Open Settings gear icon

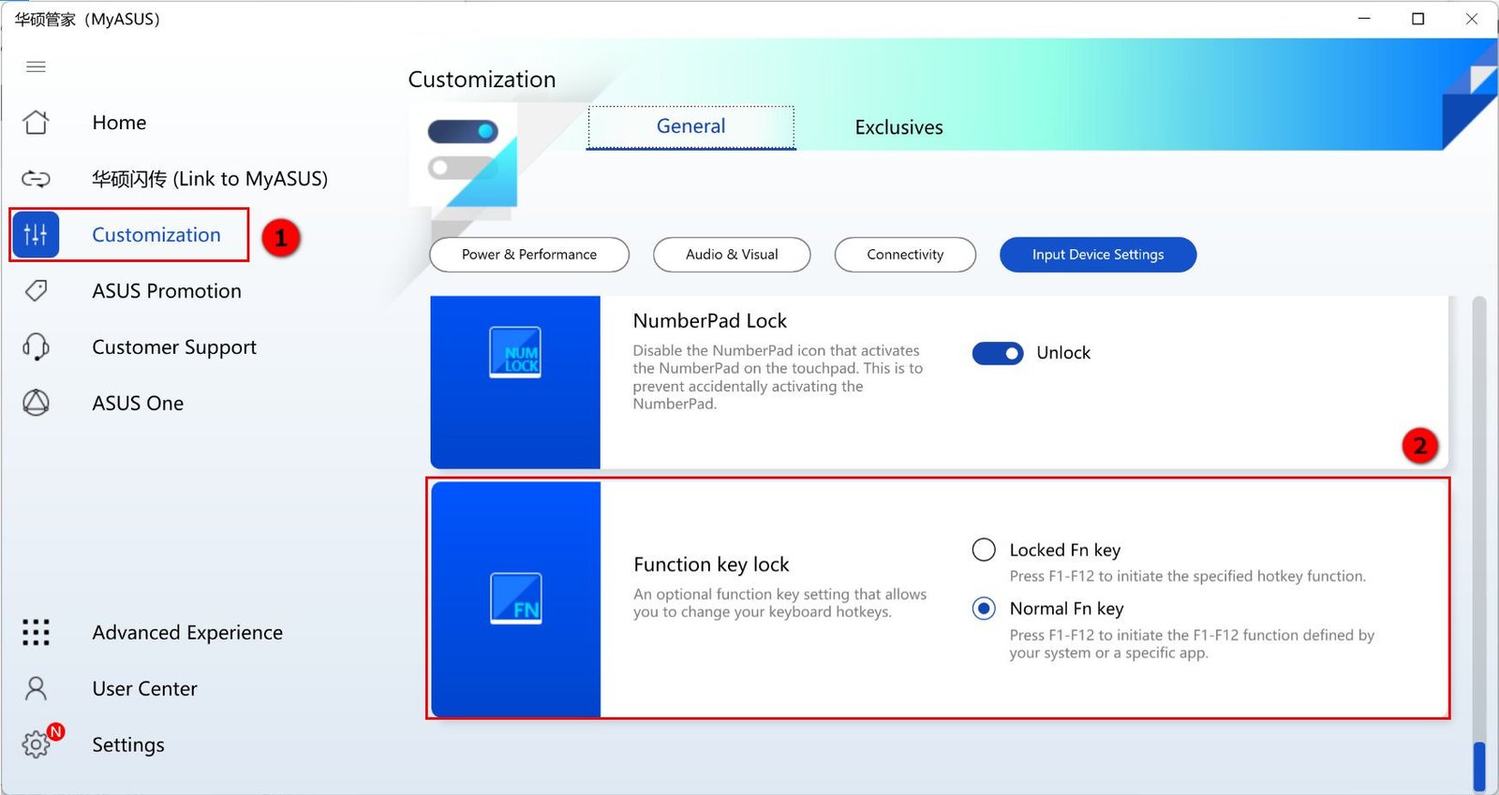[x=36, y=745]
